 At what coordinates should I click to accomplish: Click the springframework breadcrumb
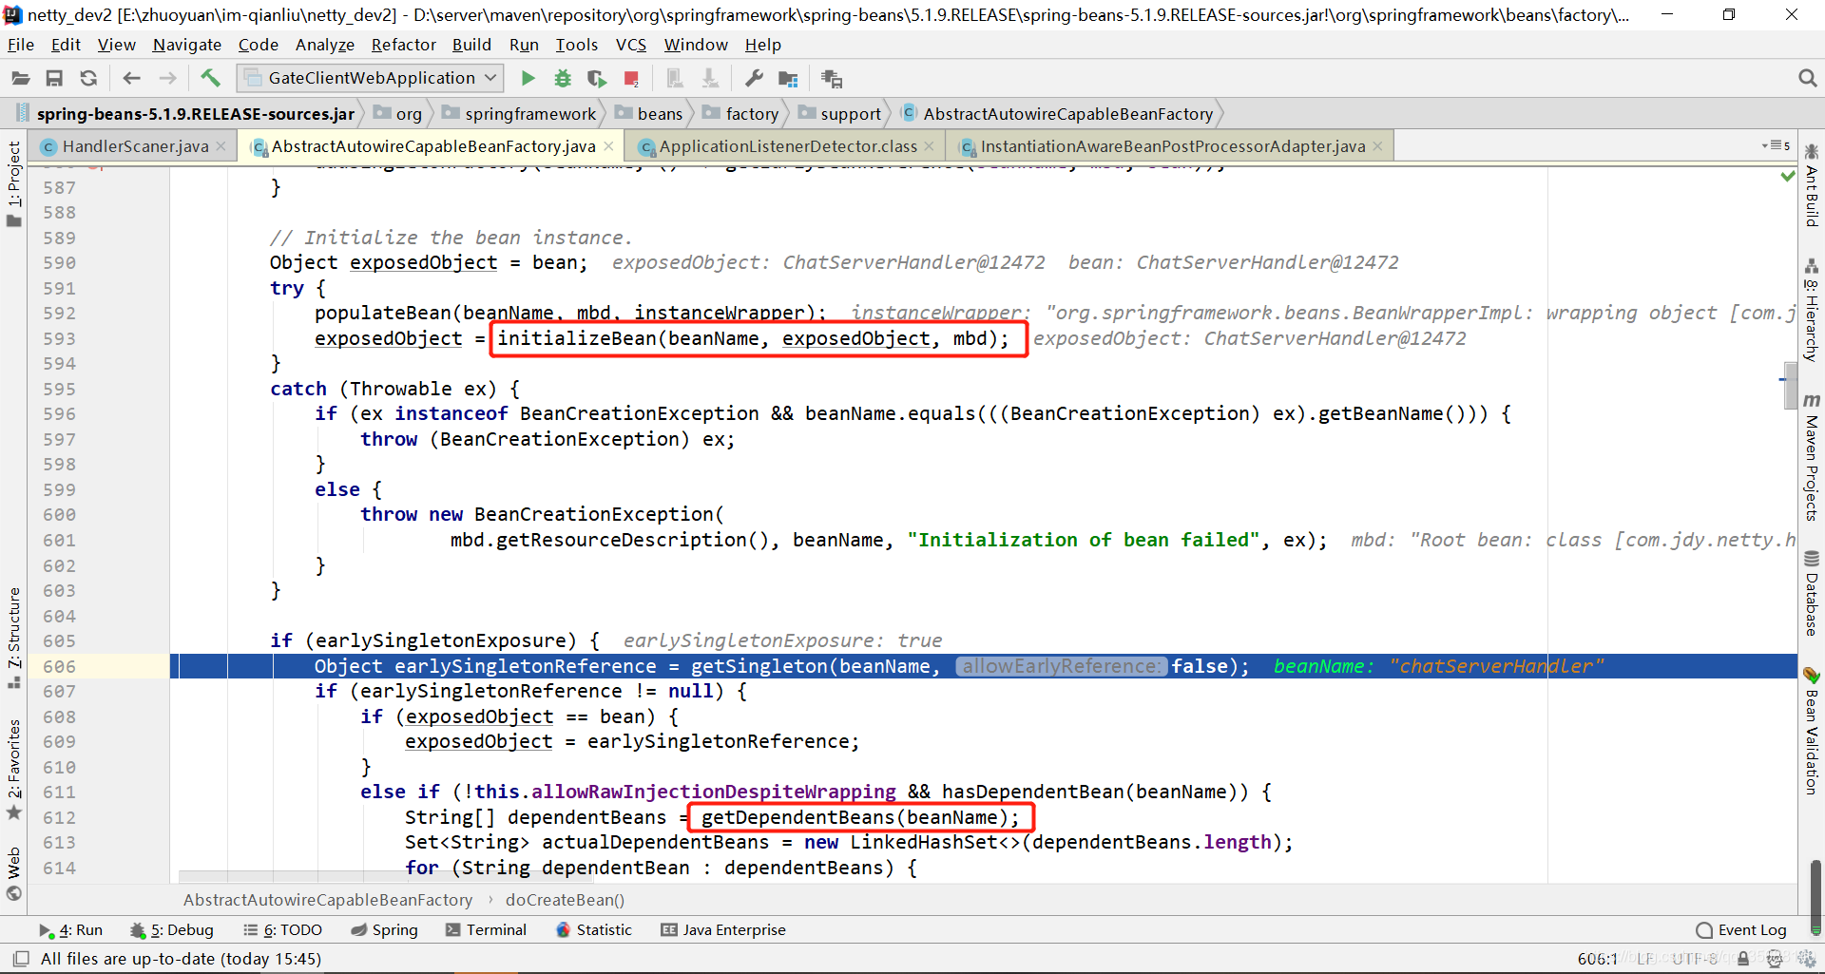pos(519,114)
